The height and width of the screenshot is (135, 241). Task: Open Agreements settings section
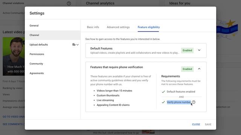coord(53,73)
